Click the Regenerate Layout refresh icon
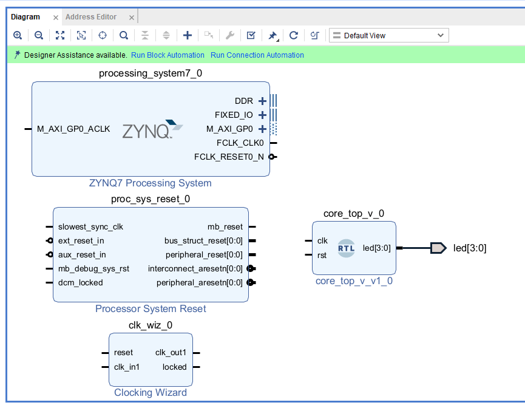The width and height of the screenshot is (525, 408). tap(294, 35)
